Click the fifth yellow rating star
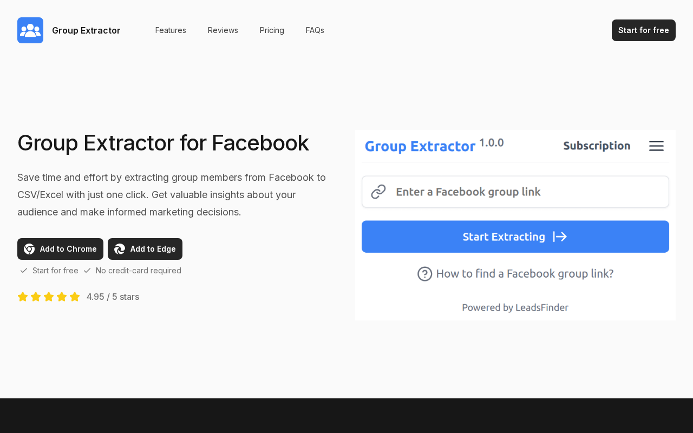This screenshot has width=693, height=433. coord(75,297)
